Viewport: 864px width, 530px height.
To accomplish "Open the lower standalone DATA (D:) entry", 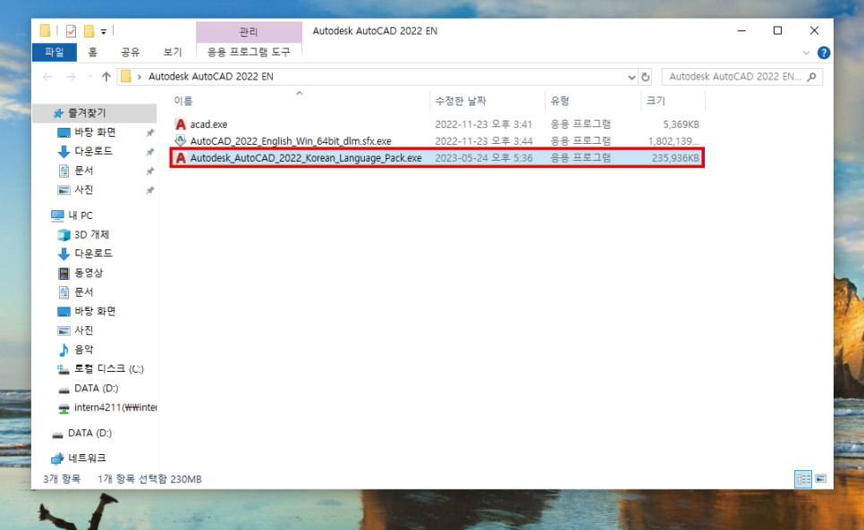I will (89, 433).
